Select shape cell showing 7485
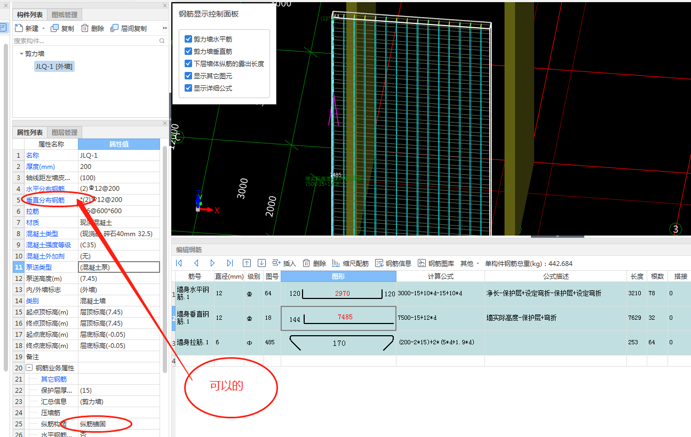 click(338, 318)
